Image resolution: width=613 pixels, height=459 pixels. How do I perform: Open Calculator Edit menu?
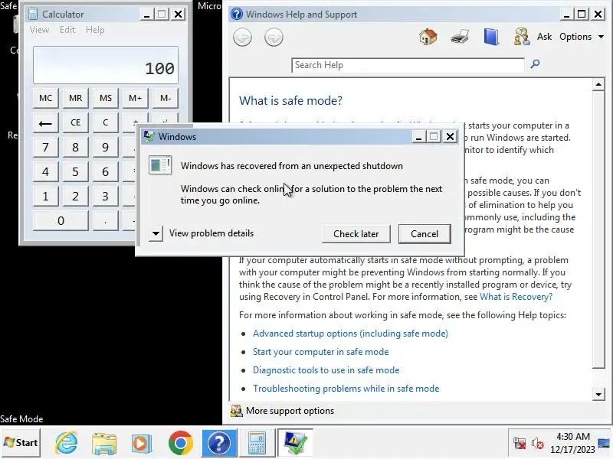[67, 30]
